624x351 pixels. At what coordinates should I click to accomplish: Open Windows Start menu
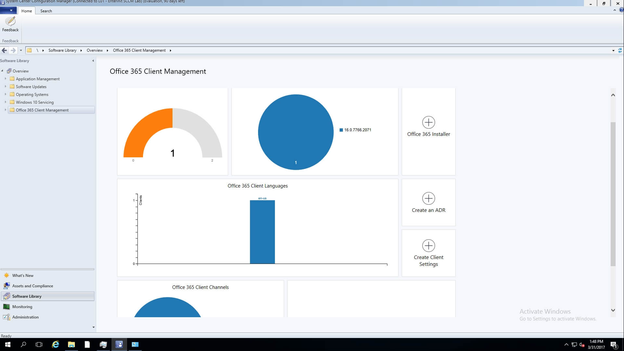(x=8, y=344)
